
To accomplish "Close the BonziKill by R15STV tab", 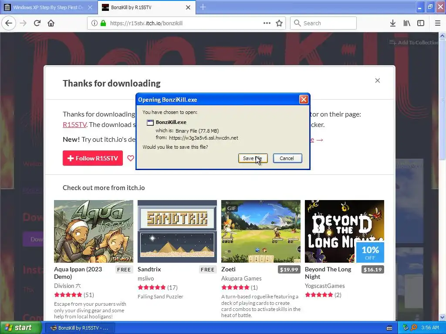I will point(188,7).
